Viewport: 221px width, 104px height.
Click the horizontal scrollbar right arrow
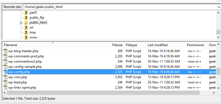coord(214,92)
